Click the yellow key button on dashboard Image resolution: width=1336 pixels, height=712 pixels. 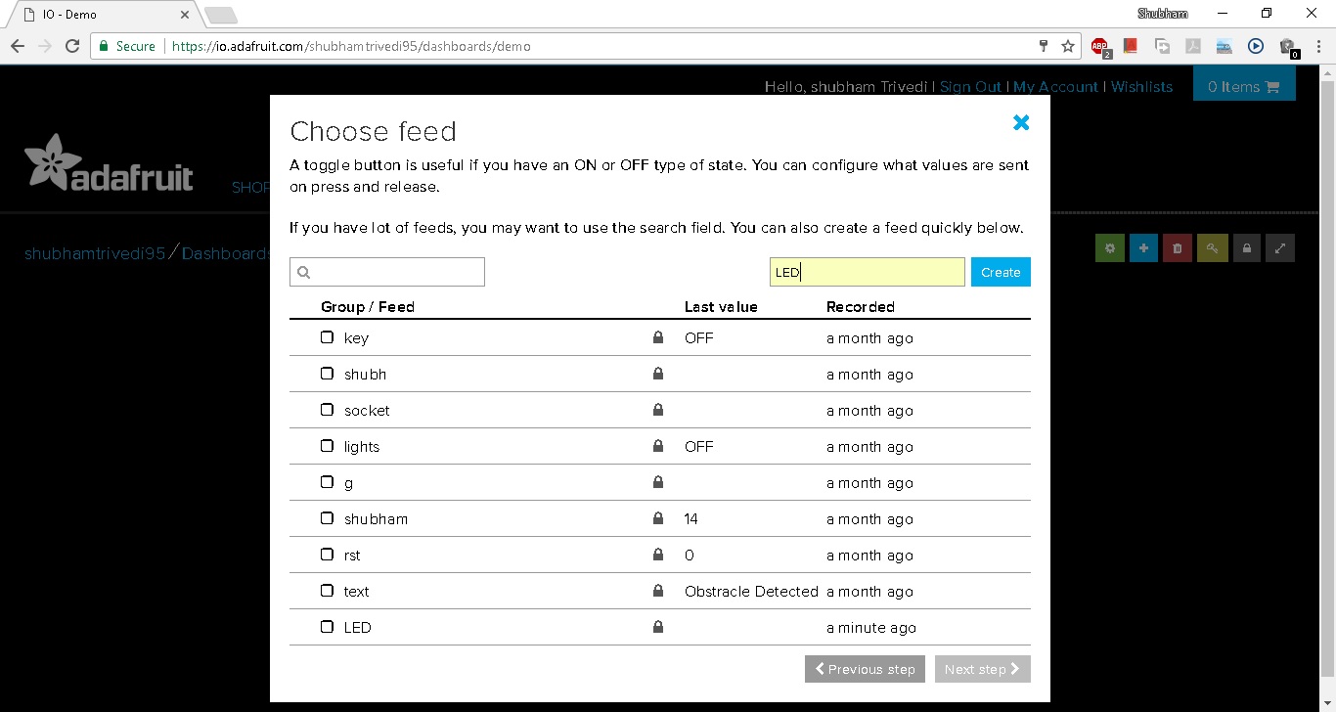click(x=1212, y=248)
